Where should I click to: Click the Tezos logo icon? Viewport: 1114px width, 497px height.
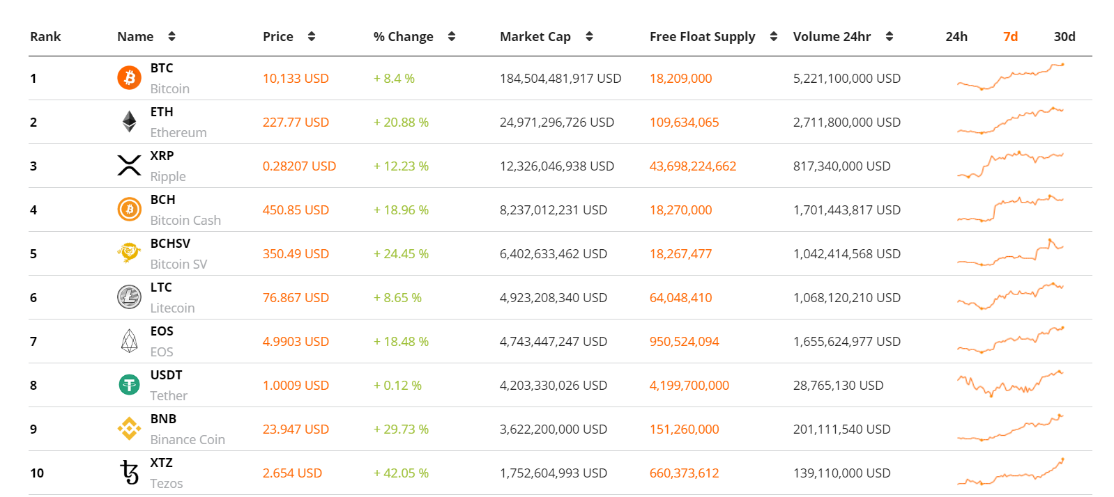tap(129, 473)
